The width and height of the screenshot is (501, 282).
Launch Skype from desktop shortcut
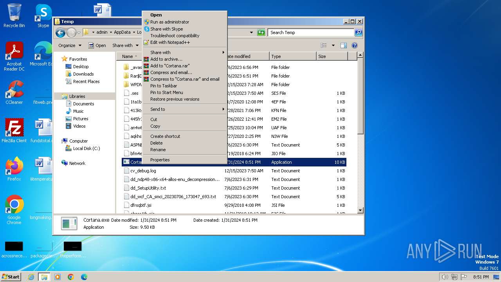click(x=43, y=16)
